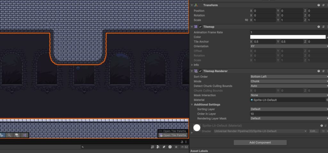
Task: Open the Transform component help reference
Action: tap(319, 5)
